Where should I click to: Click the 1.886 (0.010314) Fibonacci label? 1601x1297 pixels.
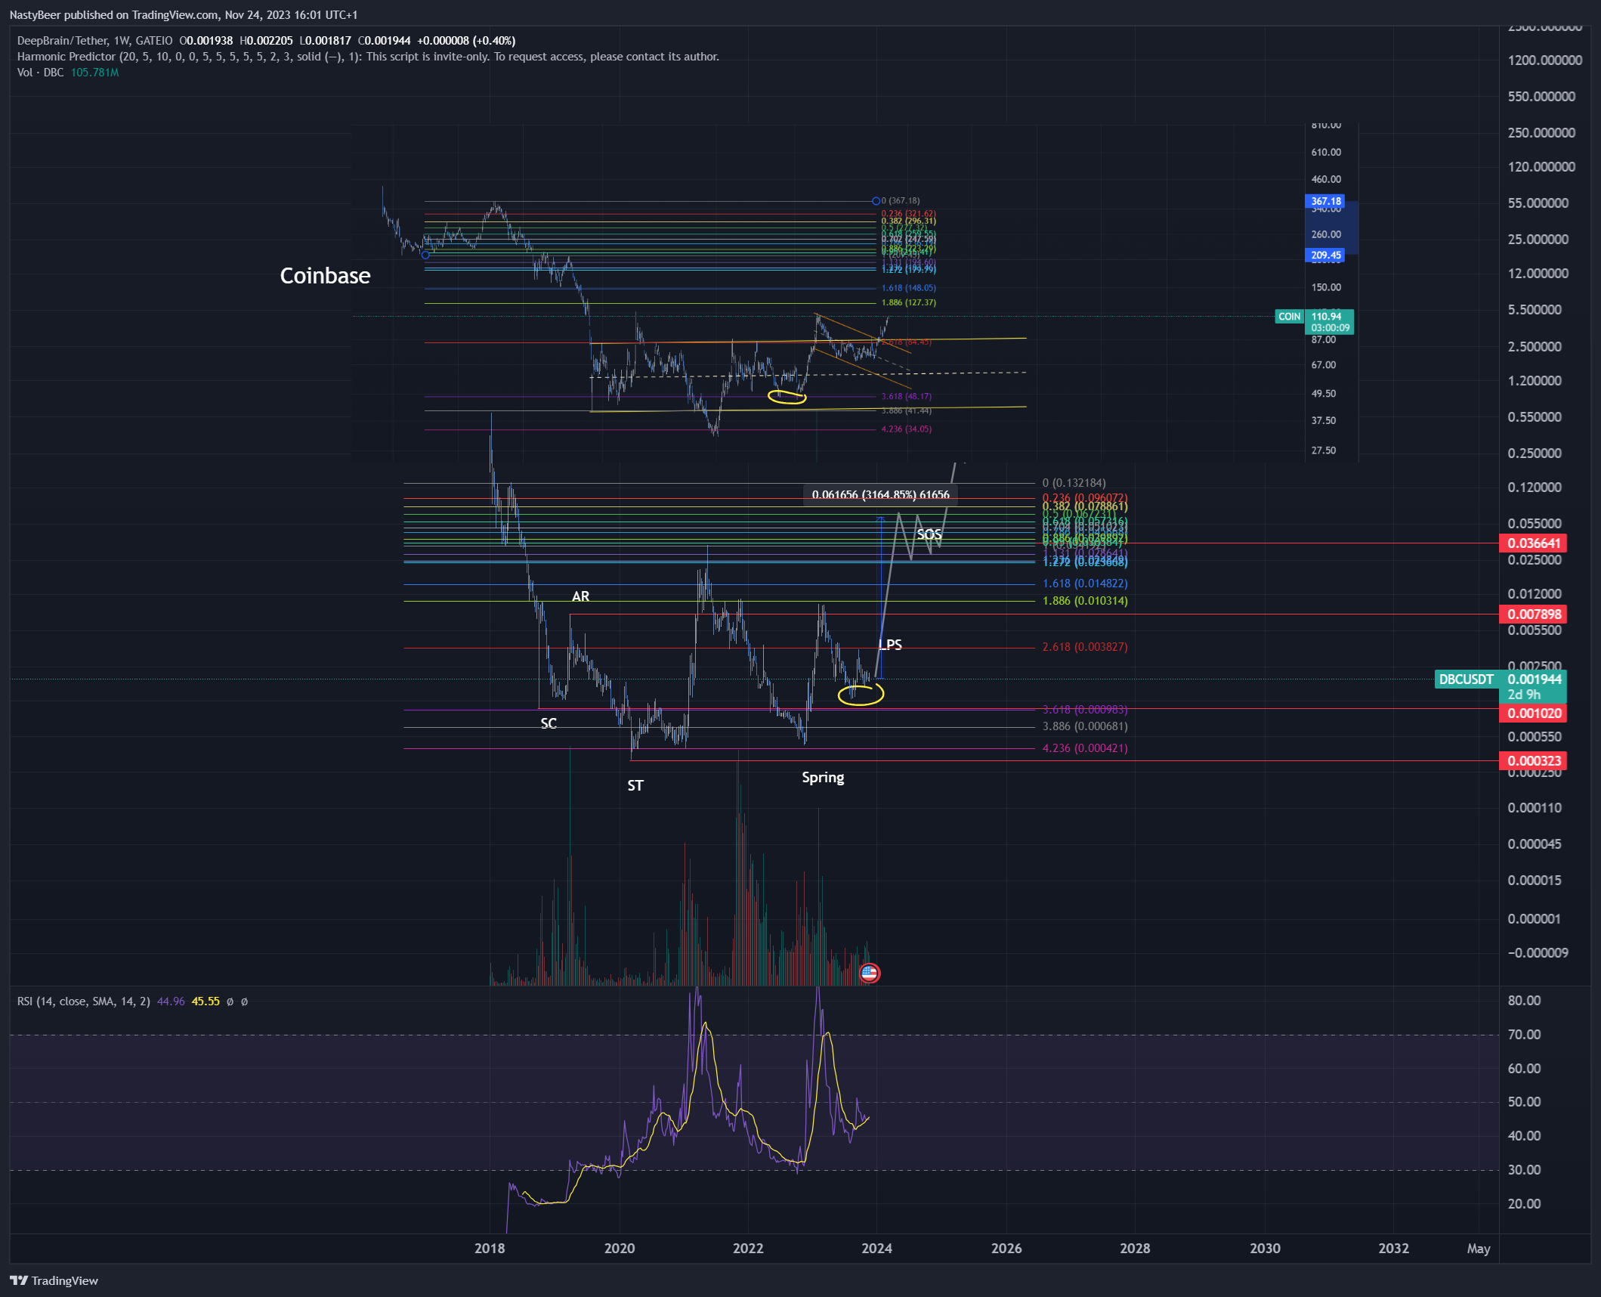tap(1085, 601)
